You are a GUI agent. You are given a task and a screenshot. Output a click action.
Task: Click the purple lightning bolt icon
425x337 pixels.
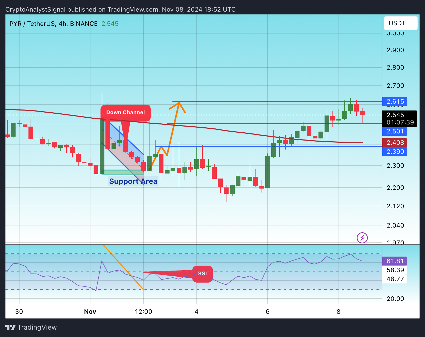(362, 238)
